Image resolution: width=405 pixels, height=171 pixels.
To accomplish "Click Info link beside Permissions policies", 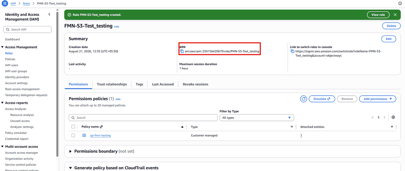I will click(118, 99).
